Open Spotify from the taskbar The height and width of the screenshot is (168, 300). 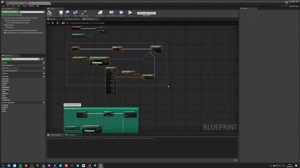[20, 166]
